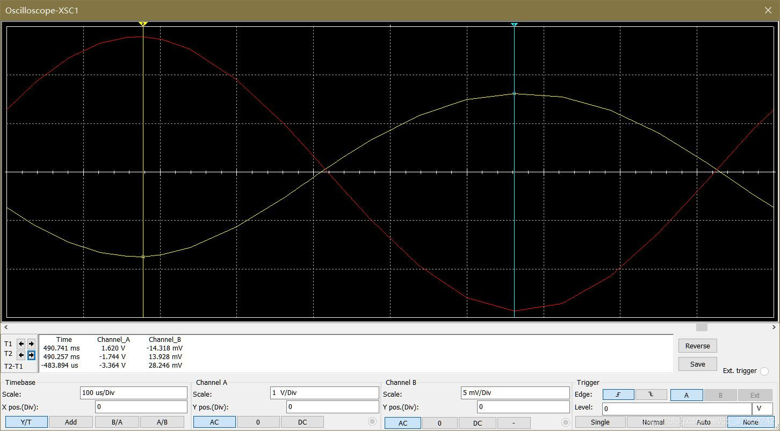Select Channel_A reading 1.620 V
Viewport: 780px width, 431px height.
(113, 348)
